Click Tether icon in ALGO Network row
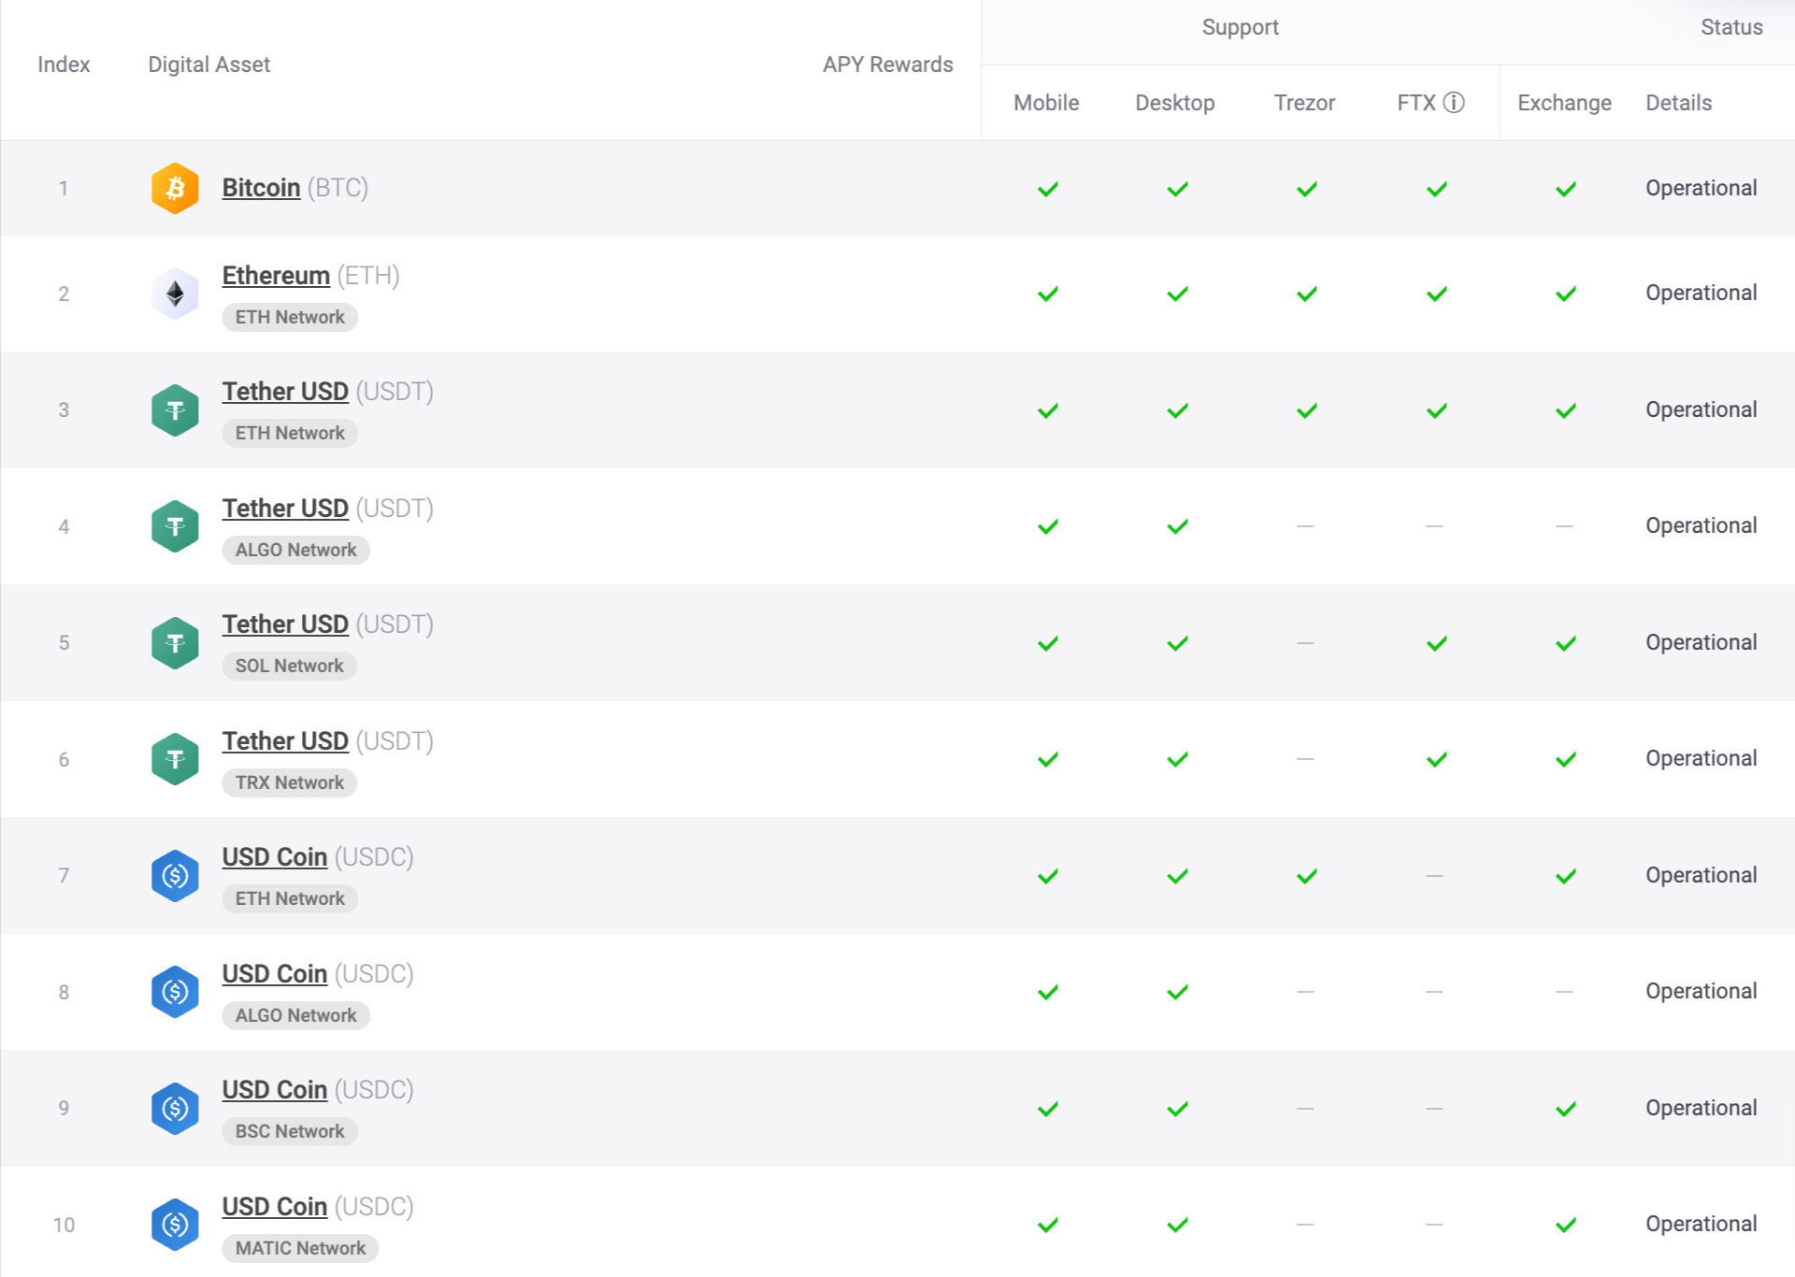The image size is (1795, 1277). pos(175,526)
